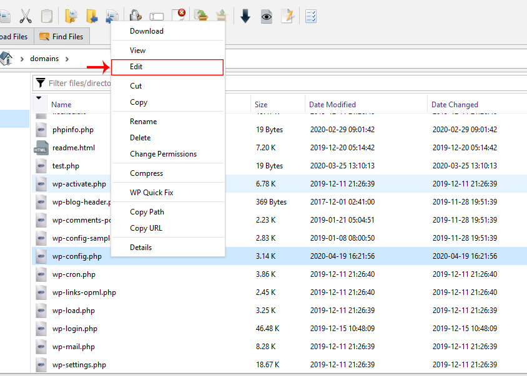Click the filter files input field
Viewport: 527px width, 376px height.
[81, 82]
